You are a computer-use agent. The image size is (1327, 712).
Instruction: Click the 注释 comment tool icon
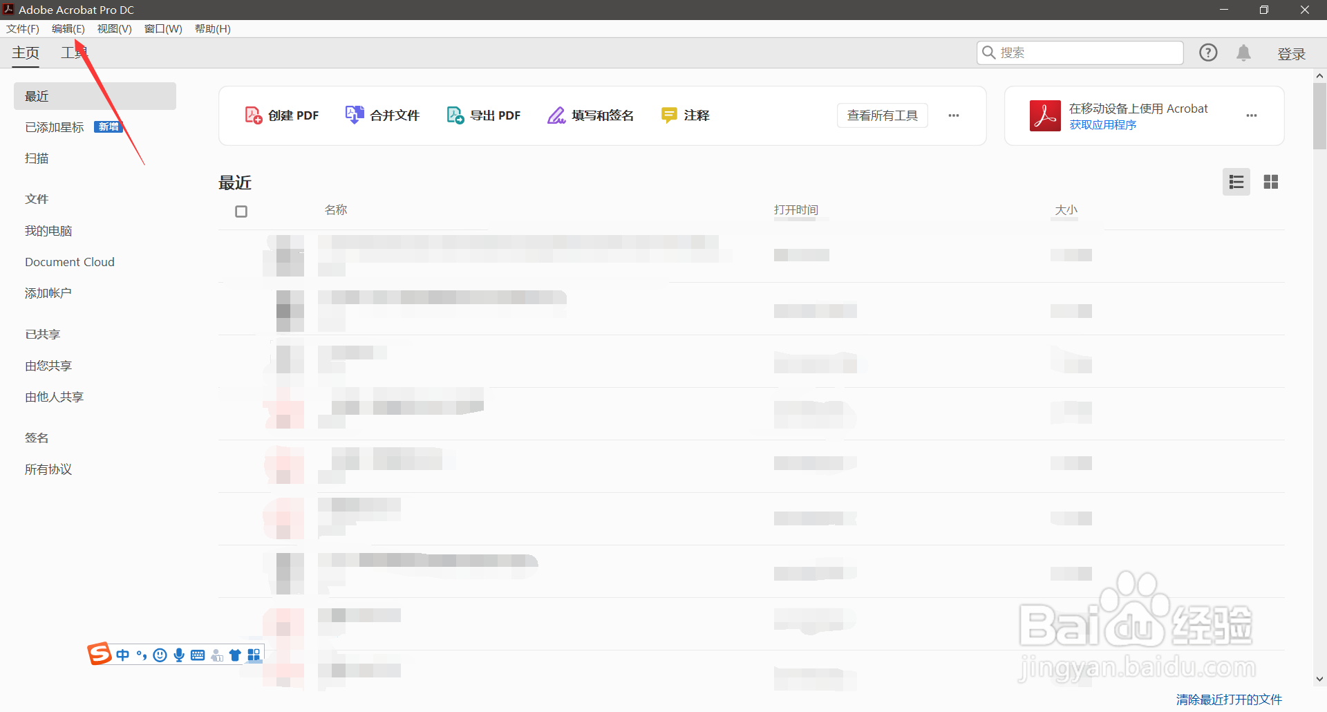[x=669, y=115]
